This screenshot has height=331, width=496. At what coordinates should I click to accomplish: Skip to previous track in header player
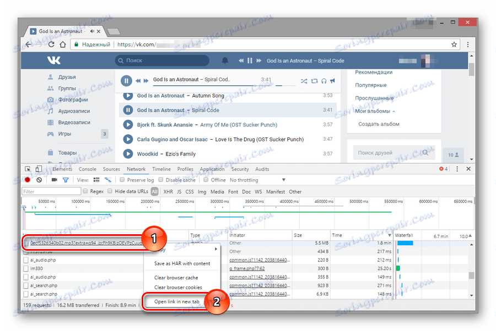pyautogui.click(x=241, y=60)
